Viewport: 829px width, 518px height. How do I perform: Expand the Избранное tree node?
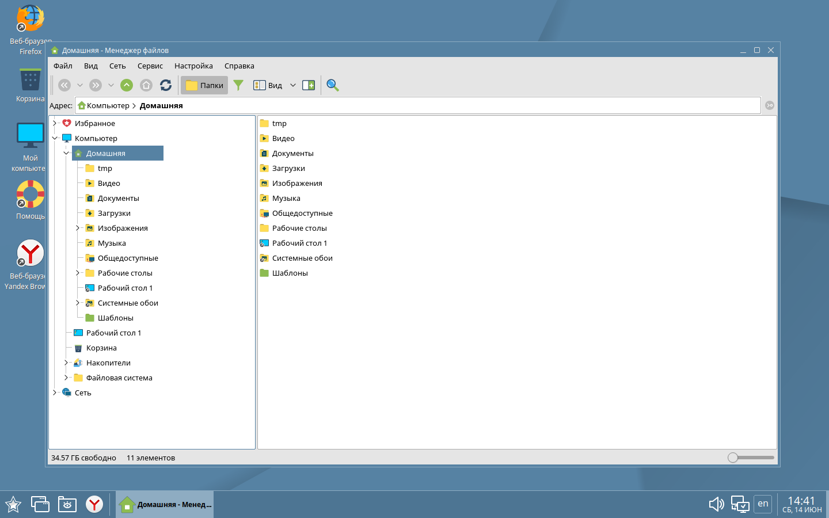point(55,123)
